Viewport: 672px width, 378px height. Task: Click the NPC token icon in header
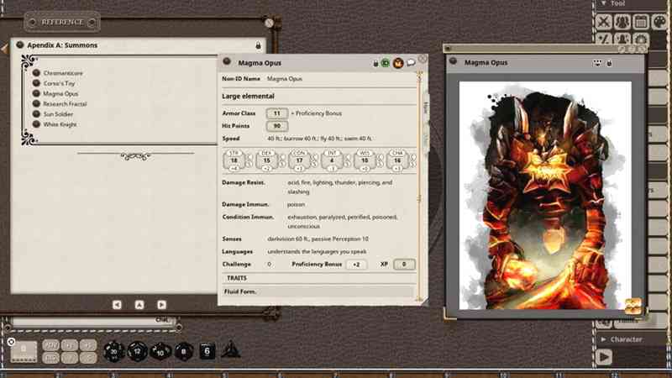pos(398,62)
